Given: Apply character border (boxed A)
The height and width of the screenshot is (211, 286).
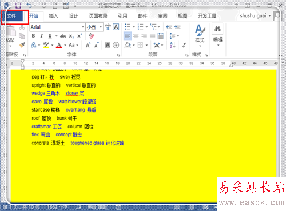Looking at the screenshot, I should (116, 27).
